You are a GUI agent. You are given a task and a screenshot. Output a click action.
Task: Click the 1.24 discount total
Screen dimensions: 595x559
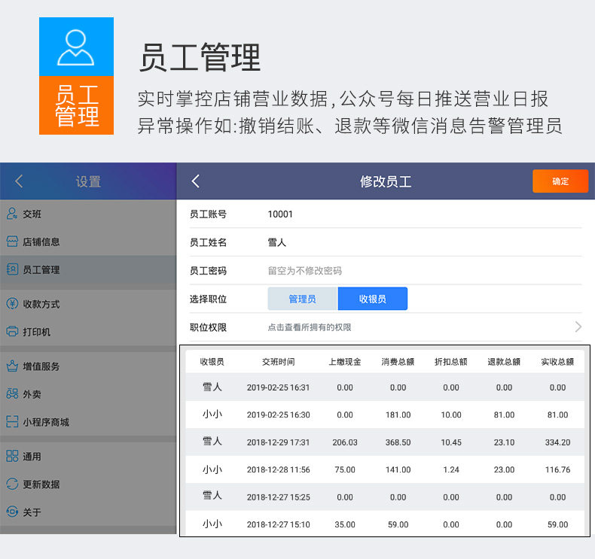click(x=451, y=469)
